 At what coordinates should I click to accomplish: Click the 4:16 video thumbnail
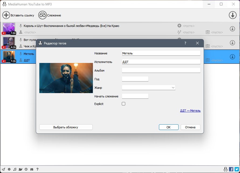click(9, 43)
